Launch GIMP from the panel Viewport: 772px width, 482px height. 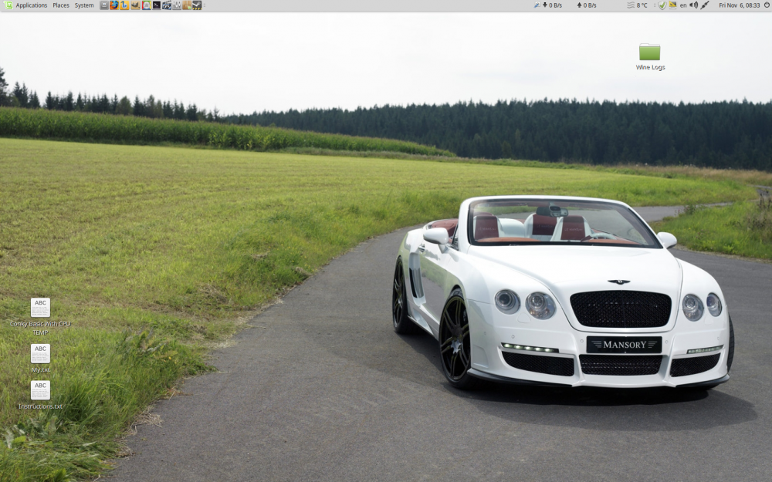135,5
